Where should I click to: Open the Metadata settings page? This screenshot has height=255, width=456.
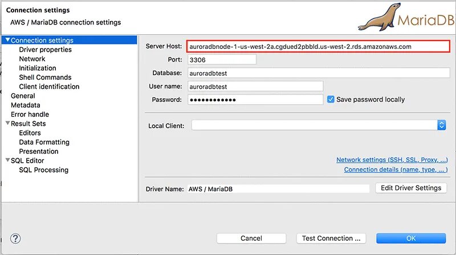(x=25, y=105)
